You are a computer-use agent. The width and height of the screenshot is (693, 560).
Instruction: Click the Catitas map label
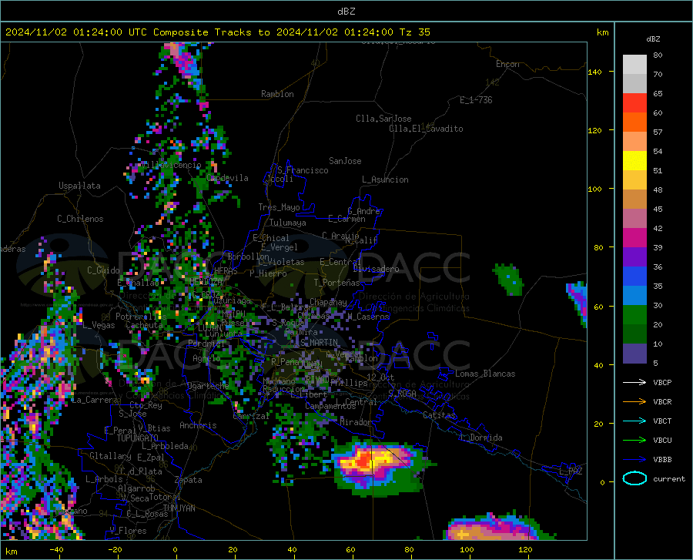(440, 415)
